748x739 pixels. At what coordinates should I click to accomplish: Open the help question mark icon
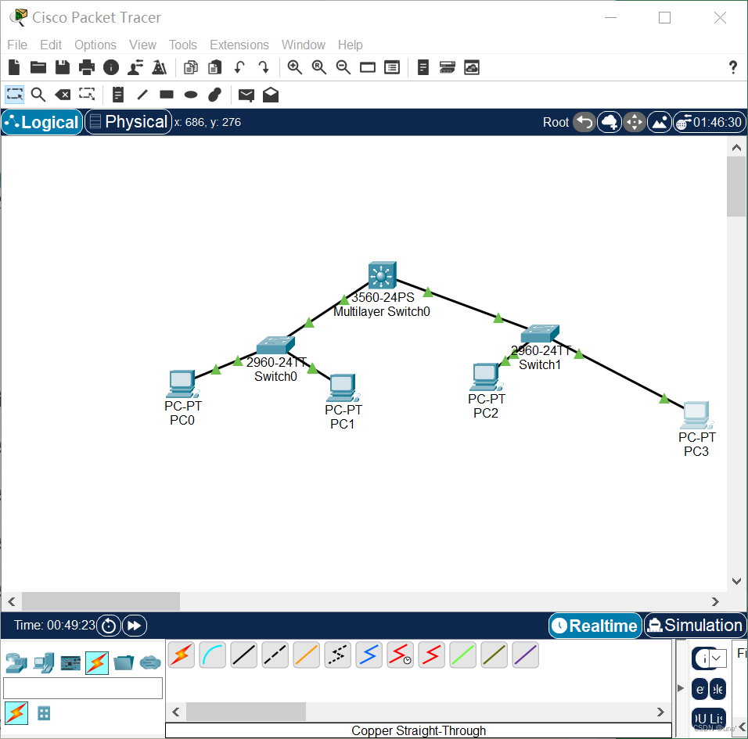(x=733, y=68)
